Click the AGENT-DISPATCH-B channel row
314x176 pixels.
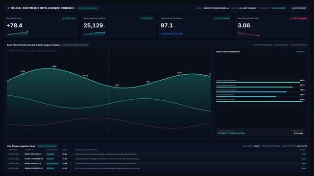[157, 163]
